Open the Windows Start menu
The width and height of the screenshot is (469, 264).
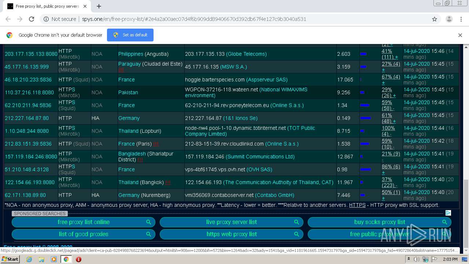[10, 259]
